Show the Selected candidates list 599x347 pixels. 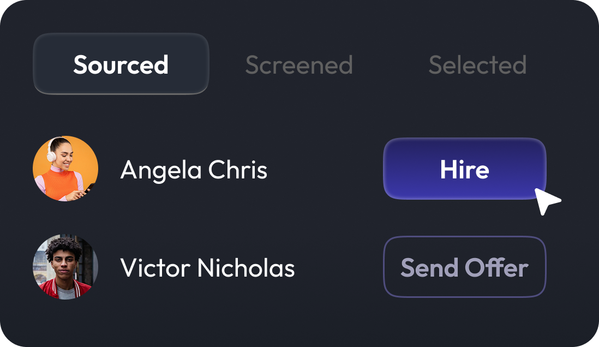[477, 65]
